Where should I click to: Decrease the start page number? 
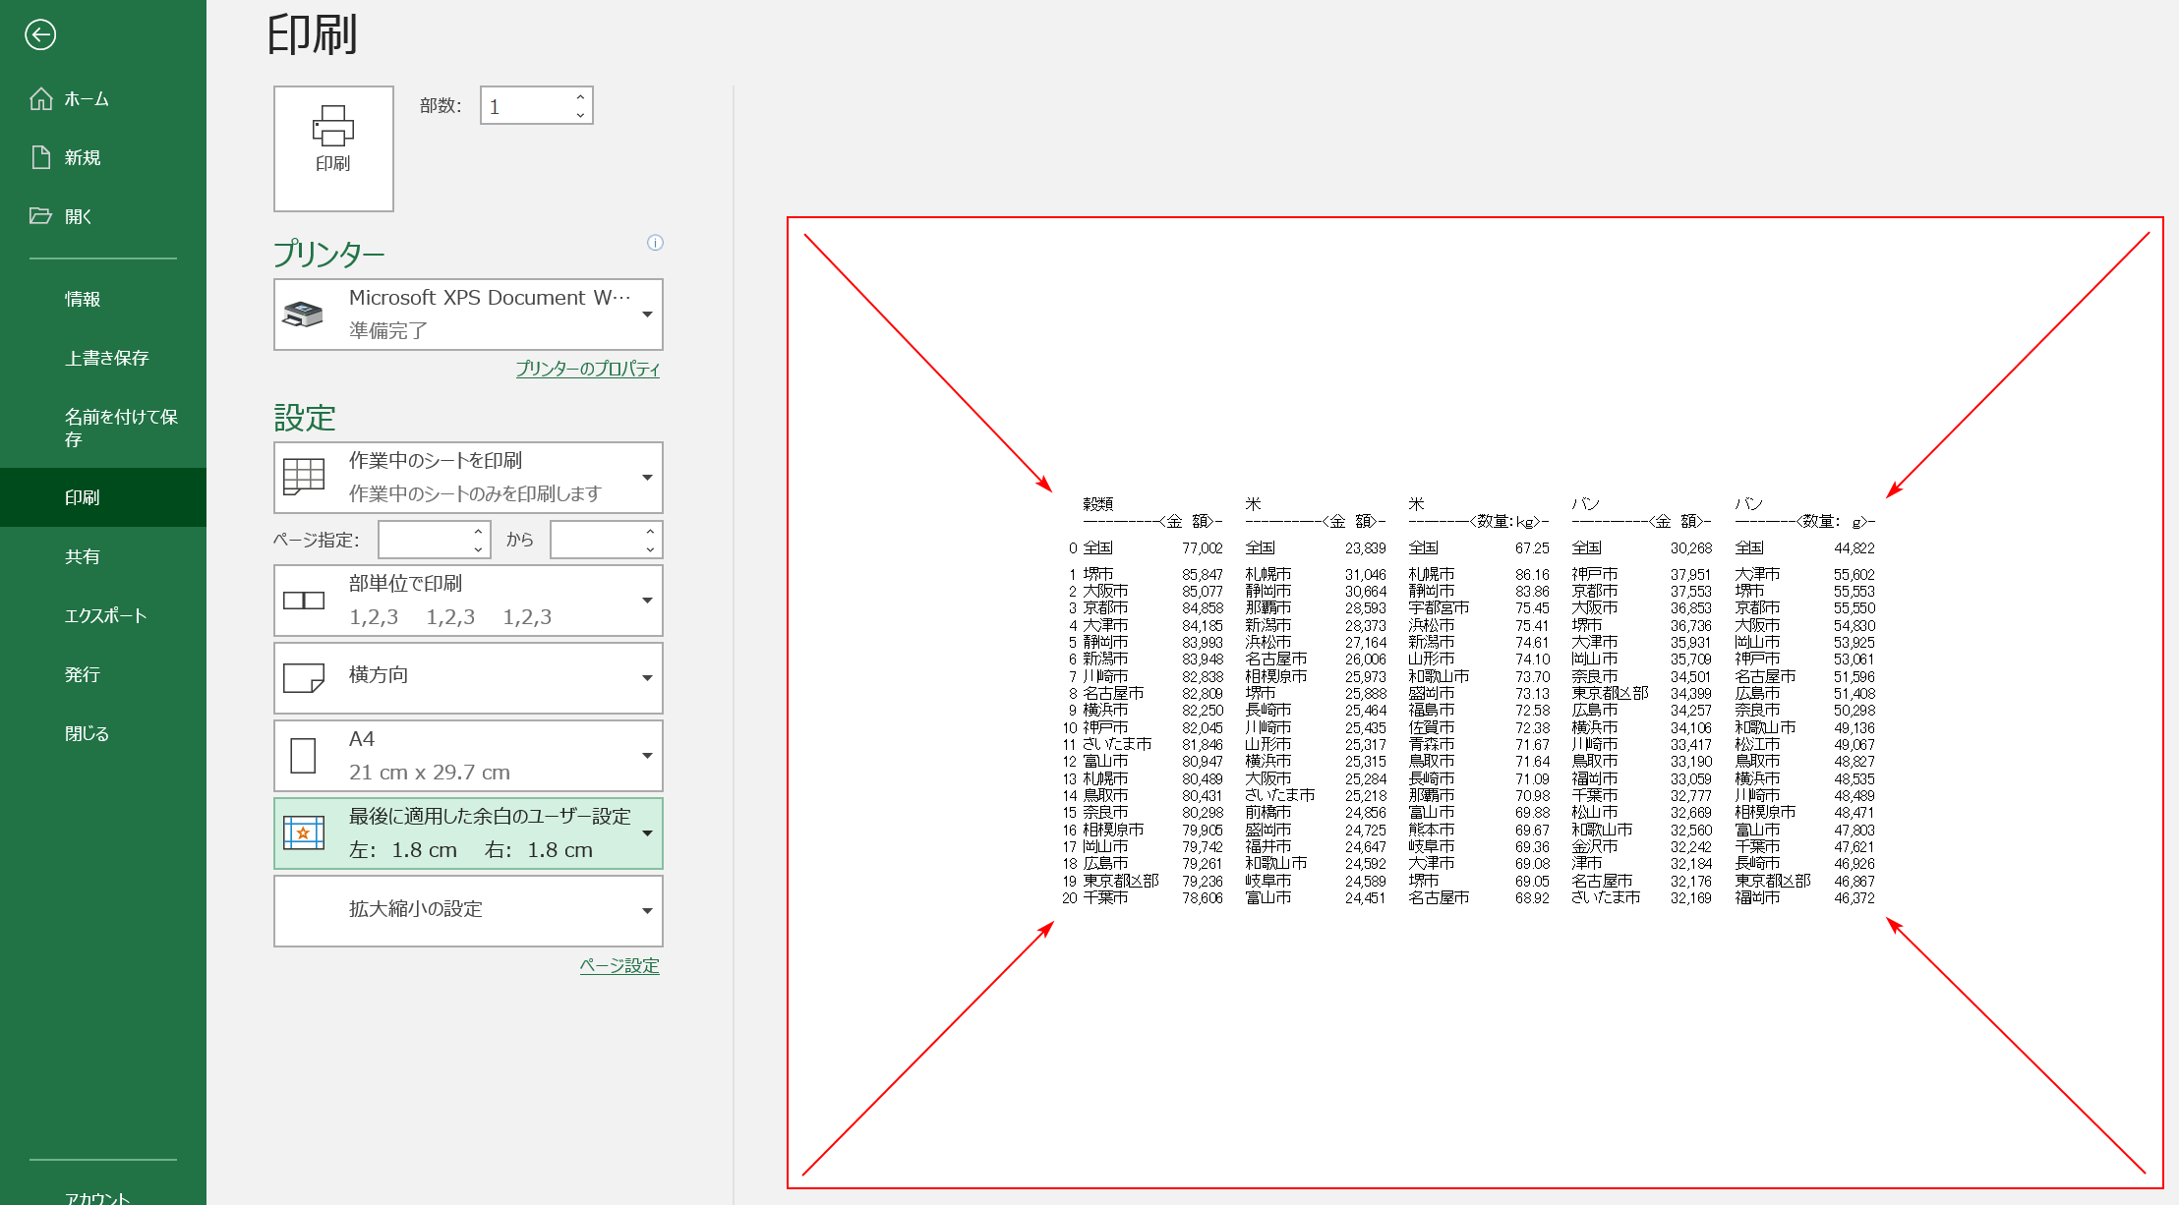tap(478, 549)
